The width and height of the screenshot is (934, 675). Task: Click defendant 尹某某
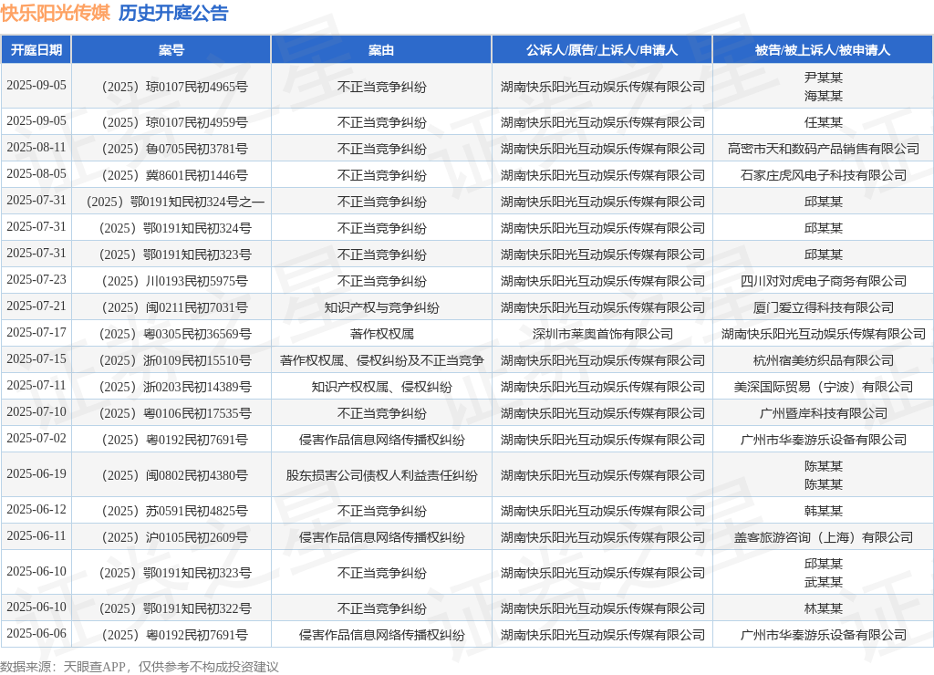(824, 78)
